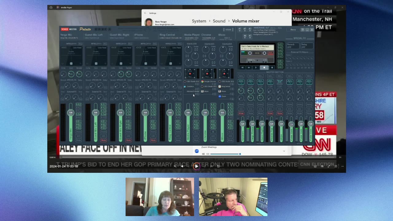
Task: Unmute the Guest Mic Left strip
Action: 103,140
